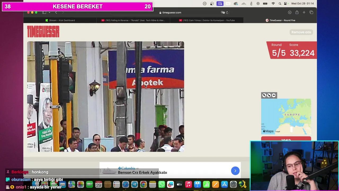Click the Benson Crz Erkek Ayakkabı ad
This screenshot has height=191, width=339.
click(142, 172)
